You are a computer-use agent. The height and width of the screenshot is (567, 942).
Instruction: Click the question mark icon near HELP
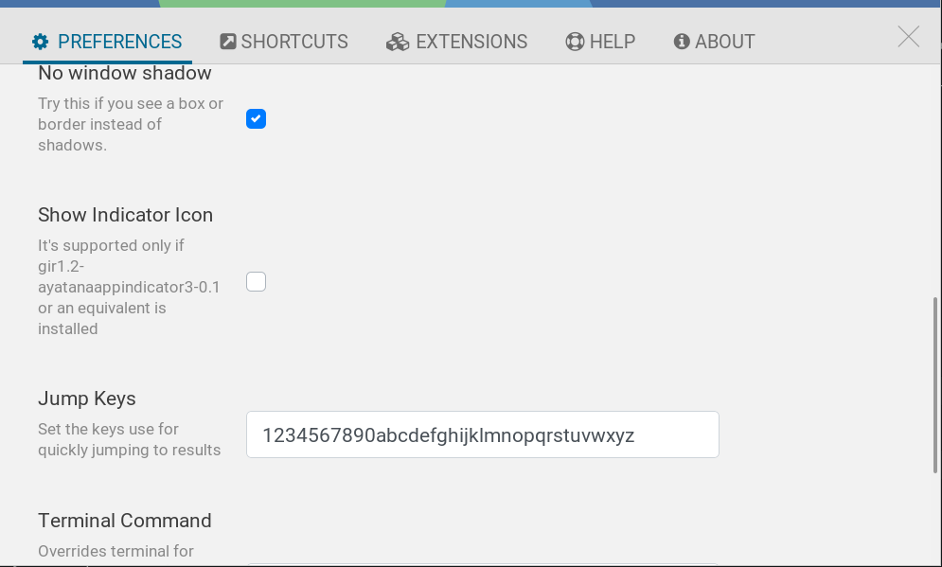click(573, 42)
